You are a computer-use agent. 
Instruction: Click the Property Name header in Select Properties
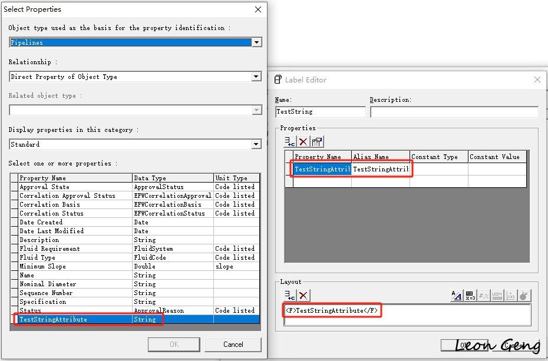[x=75, y=178]
